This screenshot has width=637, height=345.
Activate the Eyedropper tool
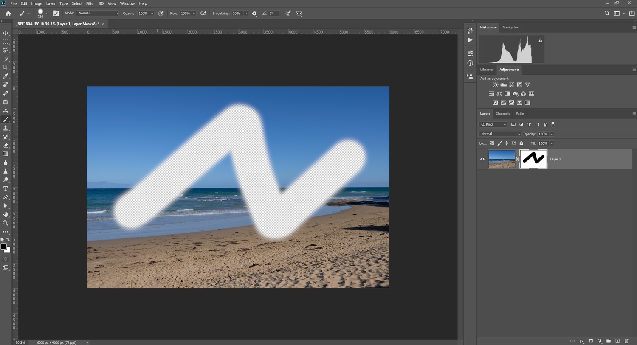tap(6, 76)
